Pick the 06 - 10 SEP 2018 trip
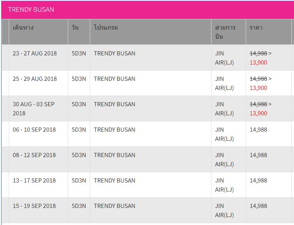 (34, 130)
